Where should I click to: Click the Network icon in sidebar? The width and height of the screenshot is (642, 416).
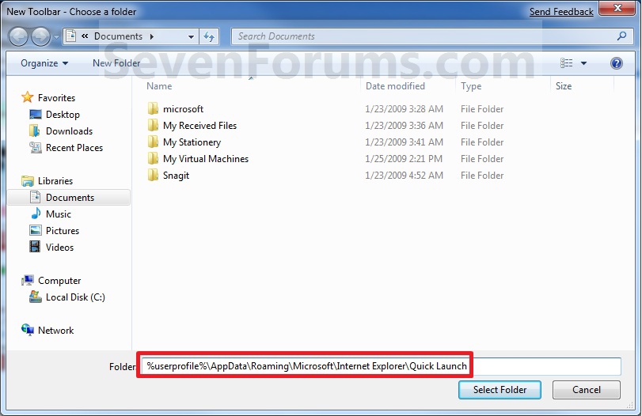click(28, 330)
